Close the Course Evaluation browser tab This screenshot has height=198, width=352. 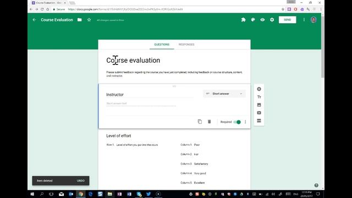[x=65, y=3]
